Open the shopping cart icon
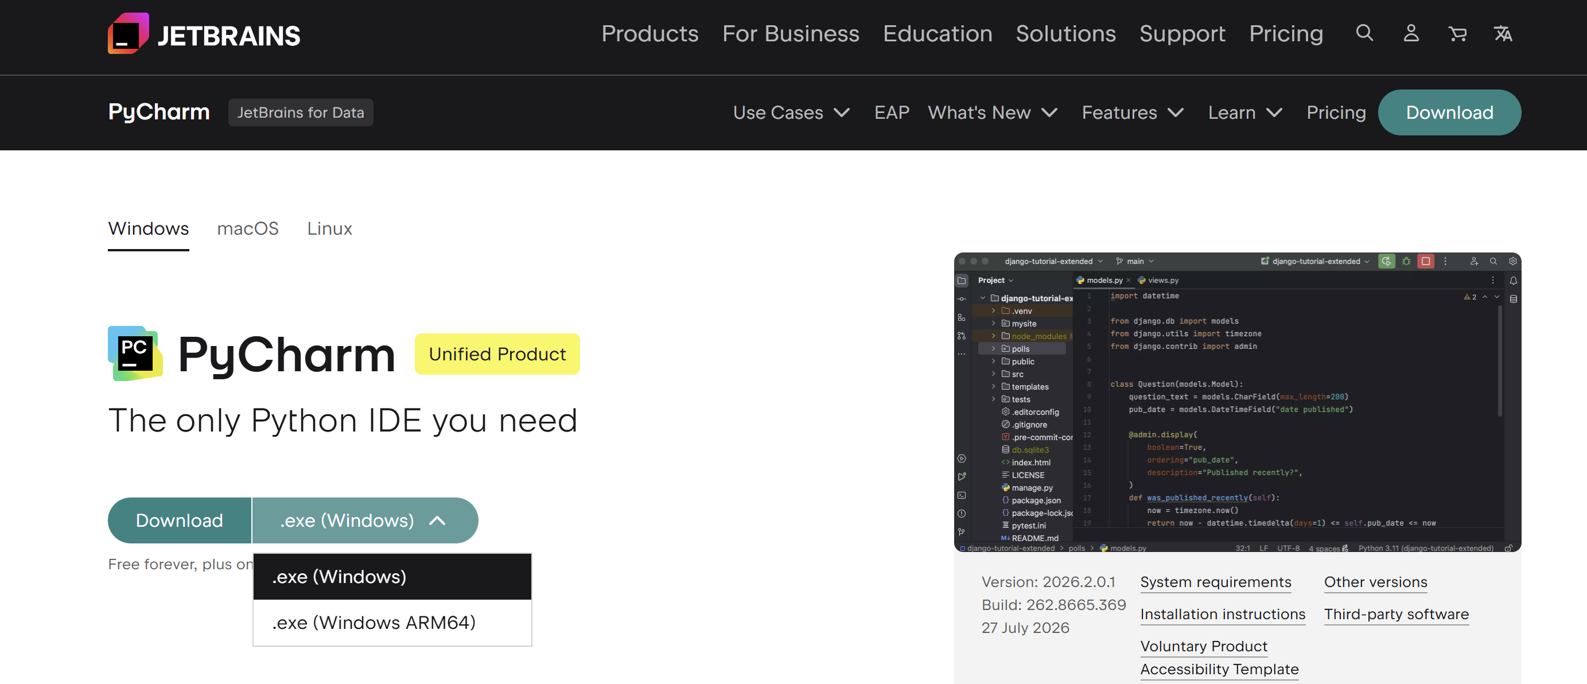 [1457, 33]
